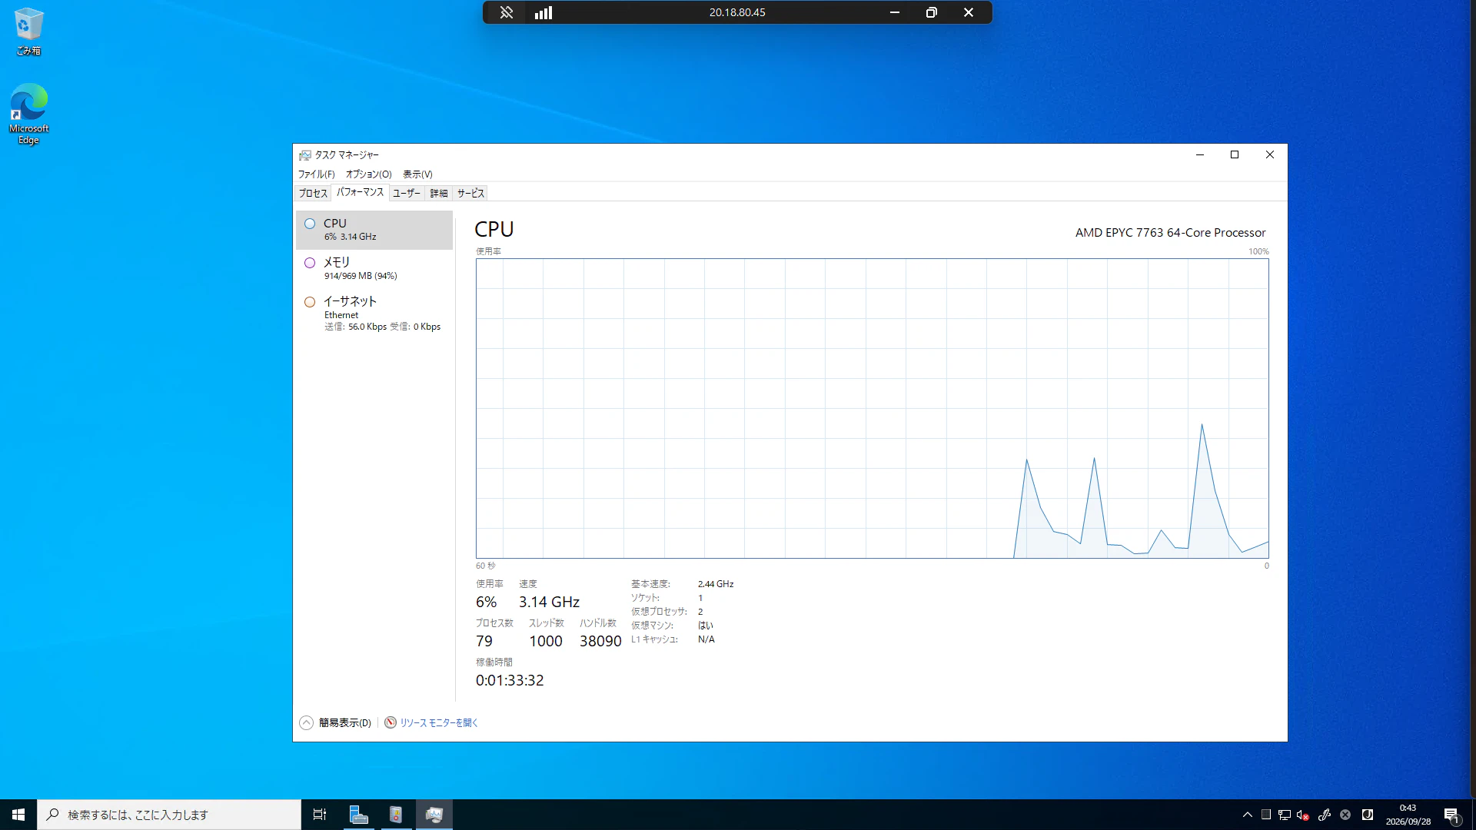Open the ファイル(F) menu
Viewport: 1476px width, 830px height.
pos(316,174)
